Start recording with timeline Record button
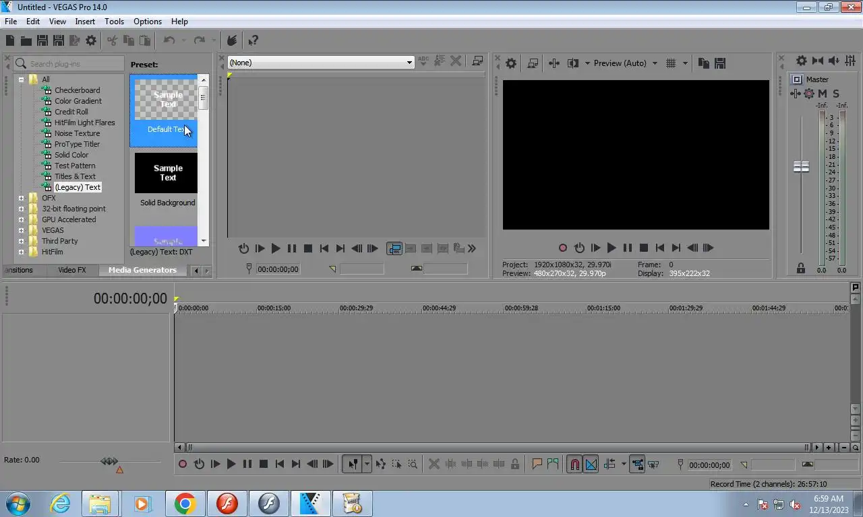863x517 pixels. coord(183,464)
